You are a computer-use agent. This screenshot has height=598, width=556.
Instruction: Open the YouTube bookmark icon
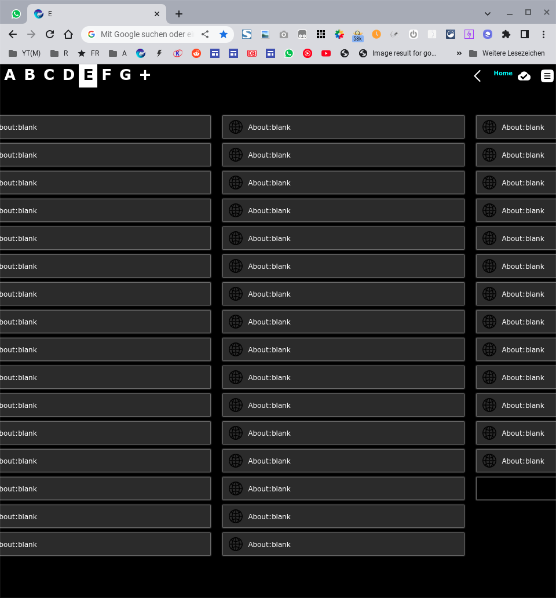(x=325, y=53)
